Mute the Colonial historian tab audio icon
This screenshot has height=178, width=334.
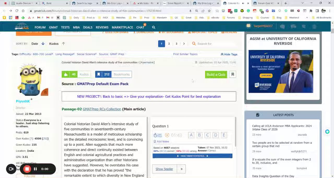tap(243, 3)
